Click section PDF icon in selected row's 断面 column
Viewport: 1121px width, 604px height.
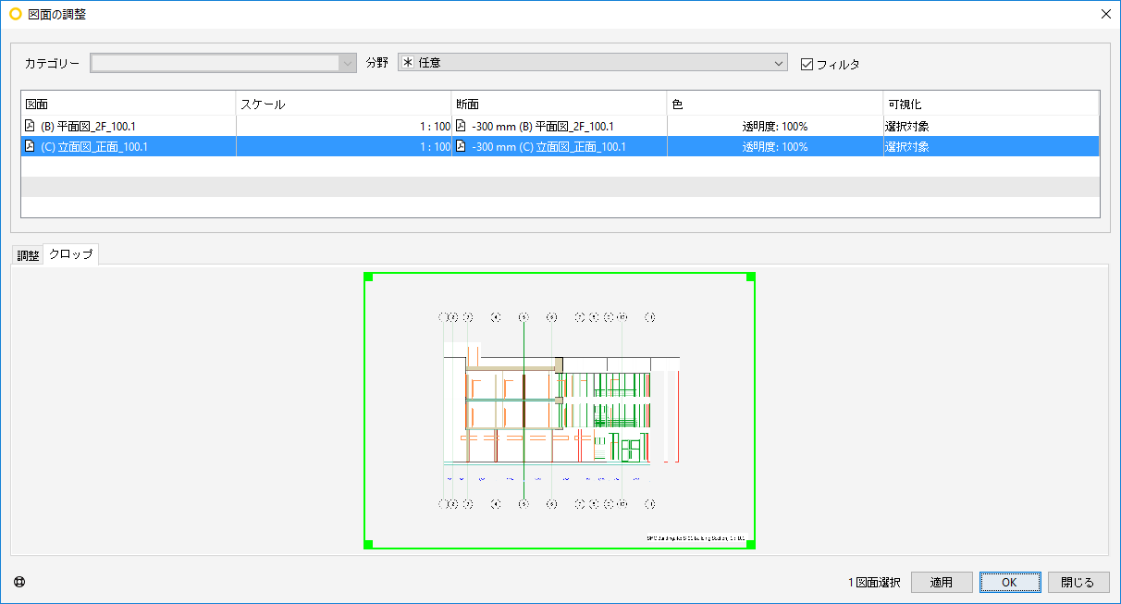[461, 146]
